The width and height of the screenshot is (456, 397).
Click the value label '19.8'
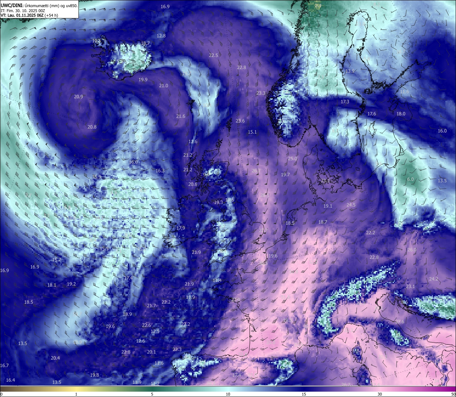tap(94, 375)
